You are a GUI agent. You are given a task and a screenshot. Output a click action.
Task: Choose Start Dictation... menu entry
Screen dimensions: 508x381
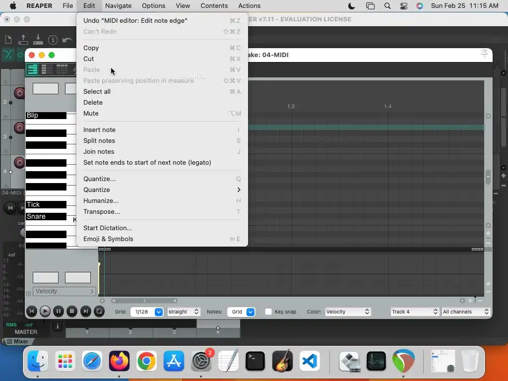pyautogui.click(x=162, y=228)
